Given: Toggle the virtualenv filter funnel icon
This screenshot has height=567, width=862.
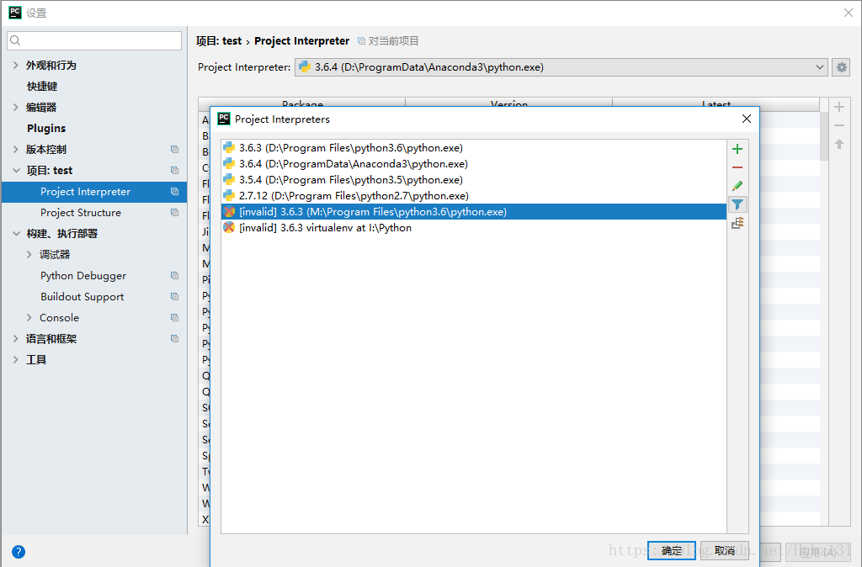Looking at the screenshot, I should 737,204.
